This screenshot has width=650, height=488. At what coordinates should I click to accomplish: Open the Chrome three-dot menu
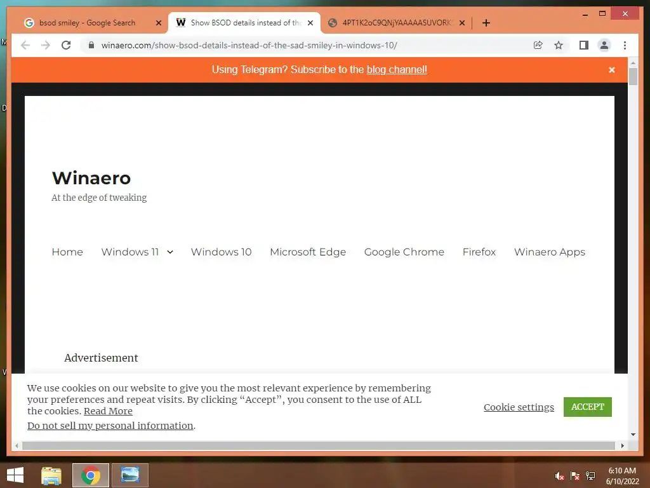pyautogui.click(x=625, y=45)
